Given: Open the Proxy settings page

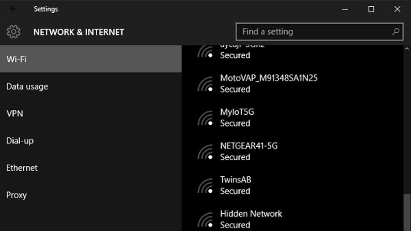Looking at the screenshot, I should (x=16, y=195).
